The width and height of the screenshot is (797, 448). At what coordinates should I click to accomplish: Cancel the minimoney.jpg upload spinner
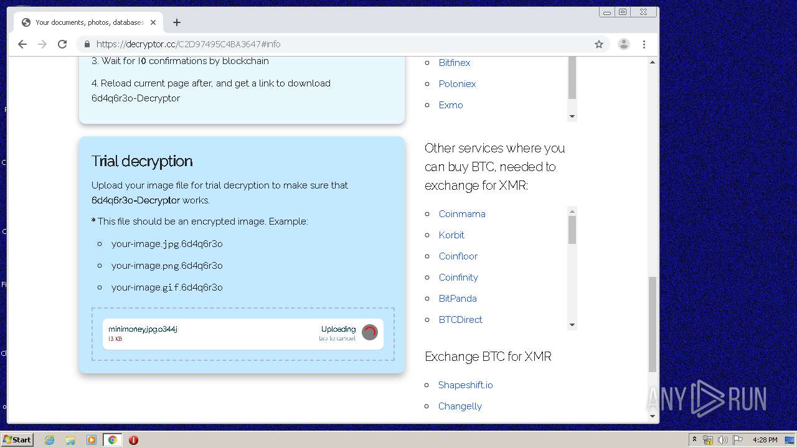pos(370,332)
